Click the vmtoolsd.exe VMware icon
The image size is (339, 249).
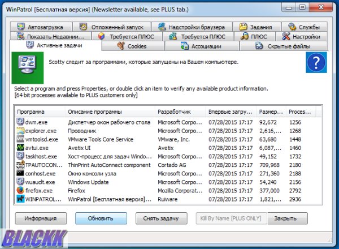click(x=20, y=139)
